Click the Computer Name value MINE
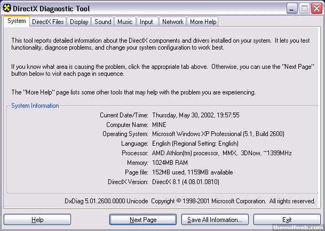Screen dimensions: 325x231 point(159,124)
